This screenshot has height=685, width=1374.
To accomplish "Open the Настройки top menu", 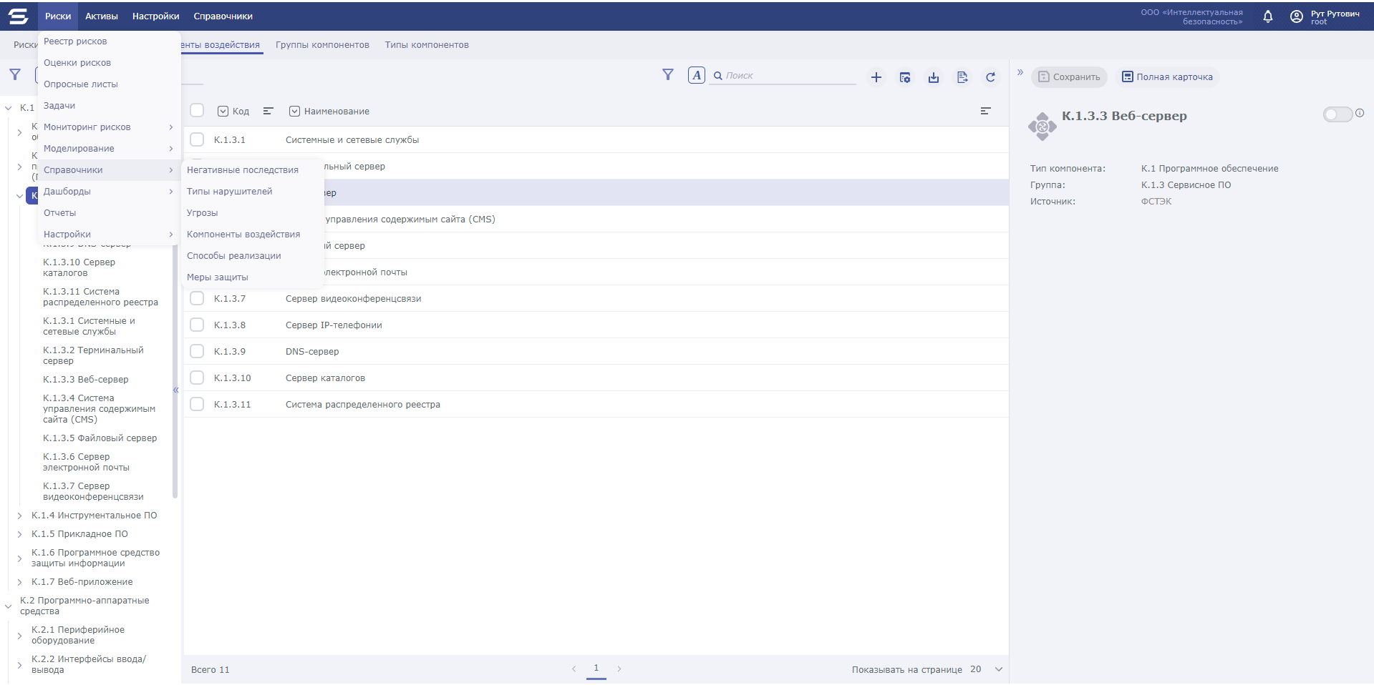I will (x=156, y=16).
